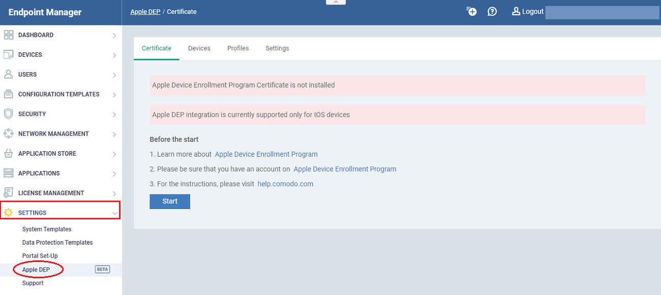Click the 'Before the start' heading
661x295 pixels.
pyautogui.click(x=174, y=139)
